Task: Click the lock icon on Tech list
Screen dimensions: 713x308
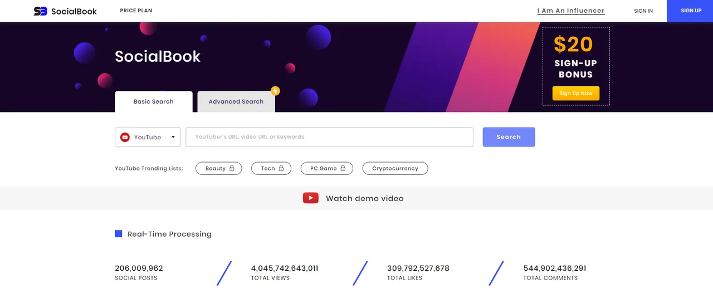Action: (281, 168)
